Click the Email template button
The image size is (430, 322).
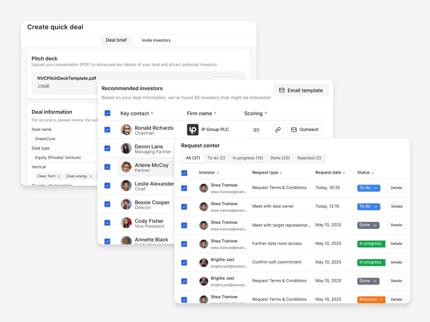click(301, 90)
